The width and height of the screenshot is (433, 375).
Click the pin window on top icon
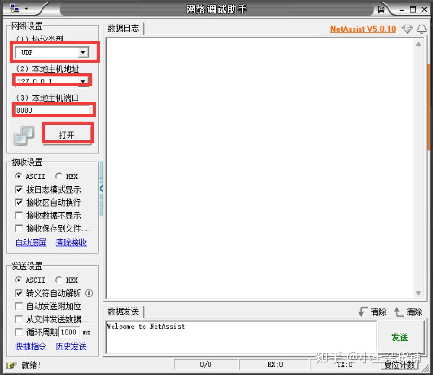(381, 10)
